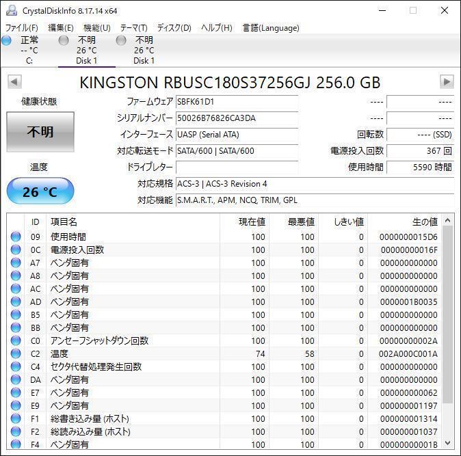Select the 総書き込み量 (ホスト) row

tap(224, 418)
